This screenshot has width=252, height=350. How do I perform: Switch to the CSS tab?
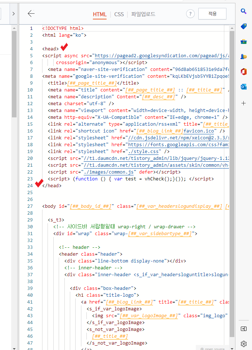119,14
